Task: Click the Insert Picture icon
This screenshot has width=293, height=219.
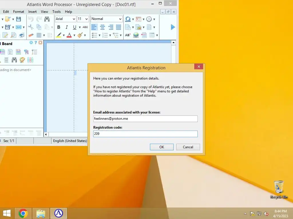Action: (138, 27)
